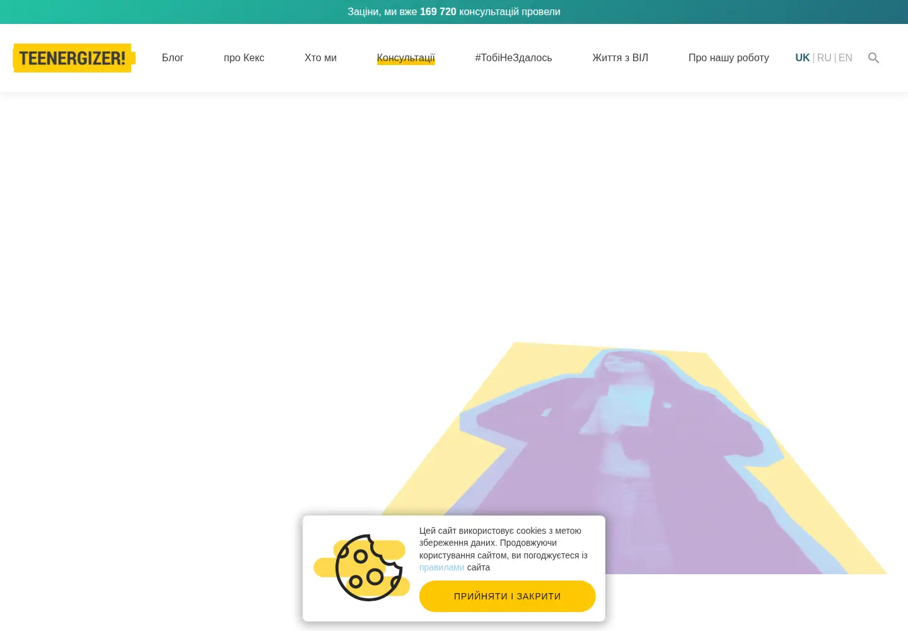Image resolution: width=908 pixels, height=631 pixels.
Task: Navigate to Життя з ВІЛ
Action: pos(620,58)
